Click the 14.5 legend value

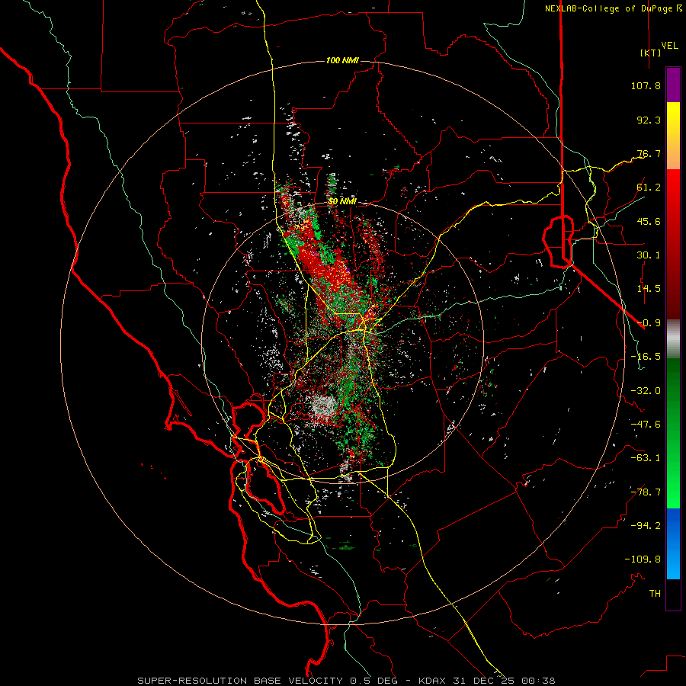tap(649, 289)
